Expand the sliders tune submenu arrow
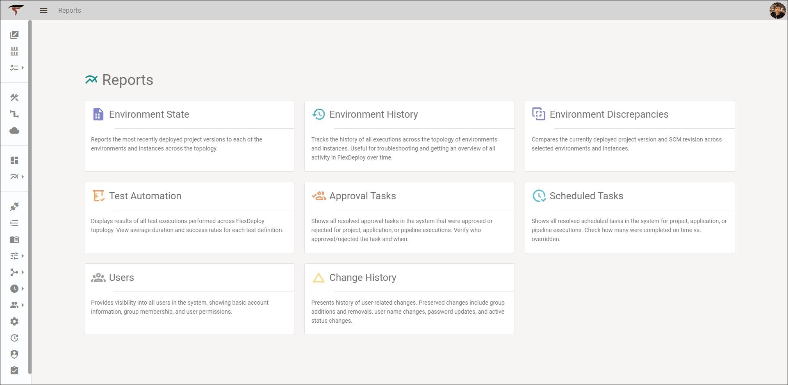This screenshot has height=385, width=788. point(23,256)
